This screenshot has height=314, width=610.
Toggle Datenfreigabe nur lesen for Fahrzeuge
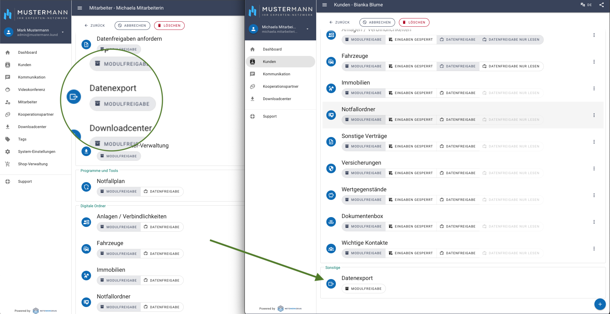tap(511, 66)
